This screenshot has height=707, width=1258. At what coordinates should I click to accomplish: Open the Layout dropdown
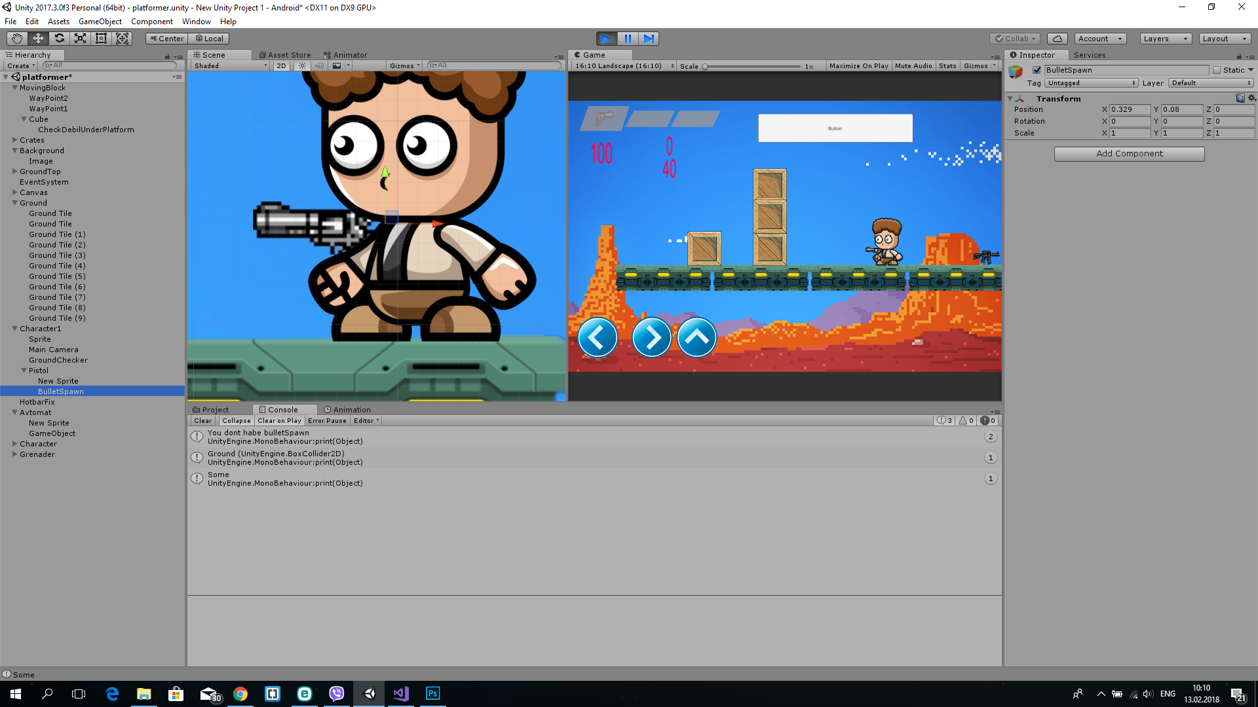pyautogui.click(x=1225, y=39)
